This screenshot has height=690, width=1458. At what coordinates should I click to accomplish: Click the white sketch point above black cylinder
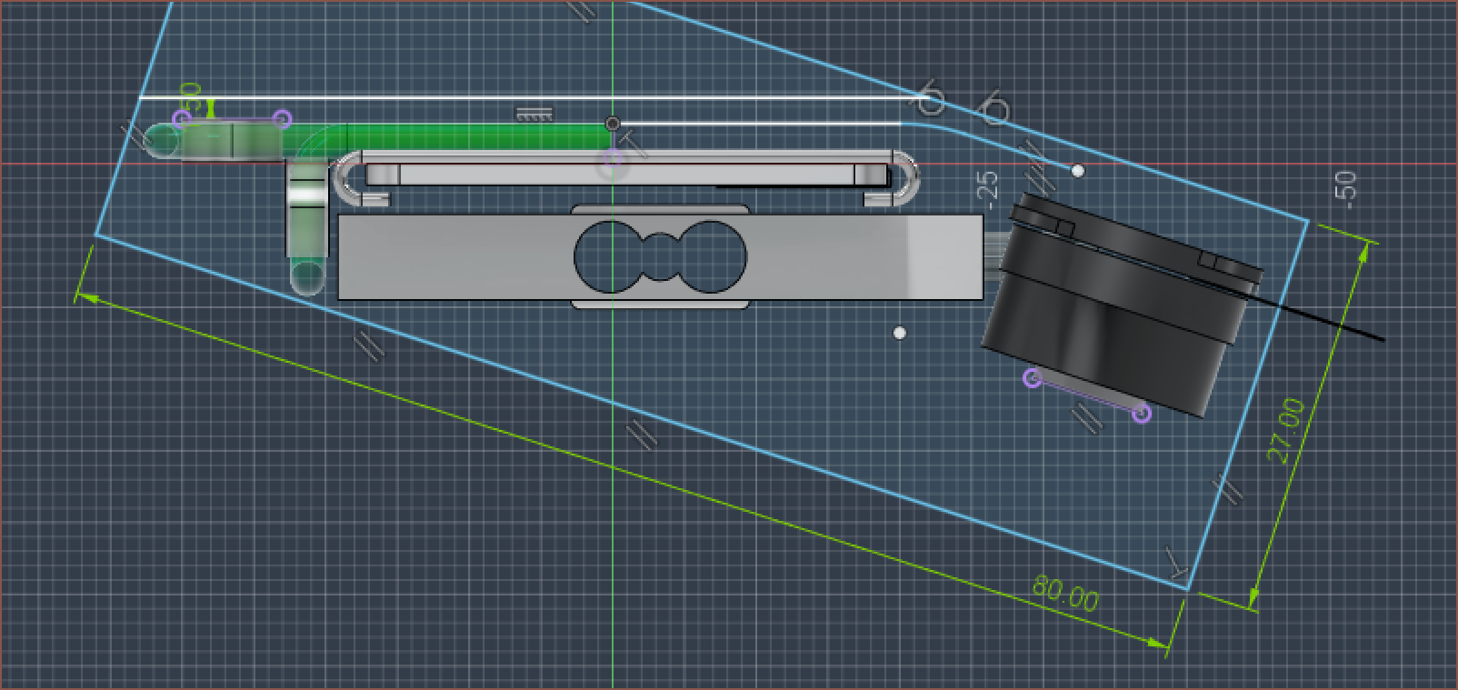point(1077,170)
